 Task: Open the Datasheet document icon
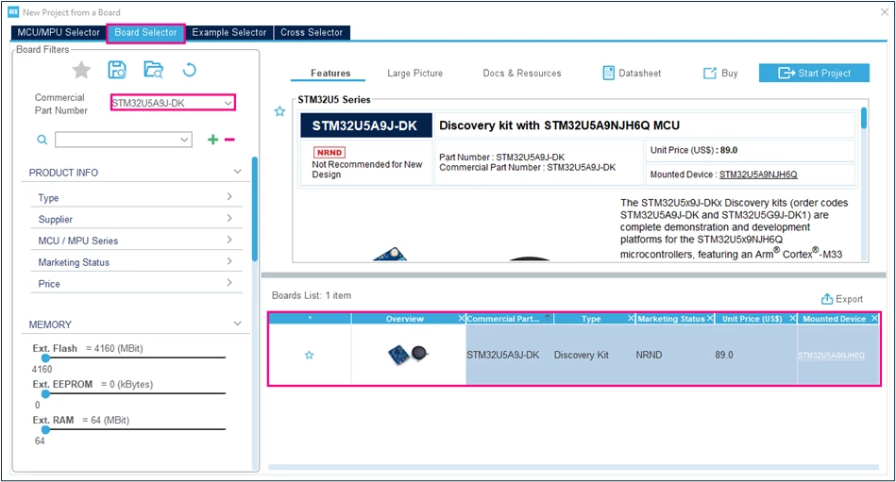[x=609, y=73]
